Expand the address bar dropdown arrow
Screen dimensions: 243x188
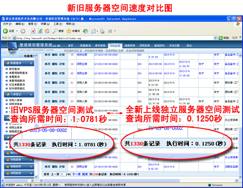[x=215, y=38]
